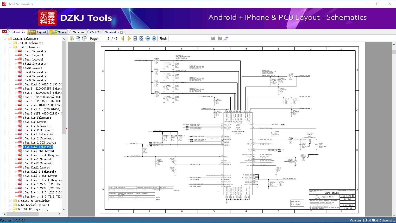Image resolution: width=396 pixels, height=223 pixels.
Task: Select iPad Mini1 Schematic entry
Action: pos(39,159)
